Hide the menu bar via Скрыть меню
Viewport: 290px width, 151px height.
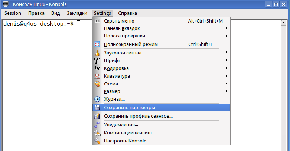119,21
